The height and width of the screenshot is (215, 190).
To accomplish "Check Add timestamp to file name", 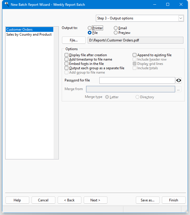I will [x=88, y=59].
